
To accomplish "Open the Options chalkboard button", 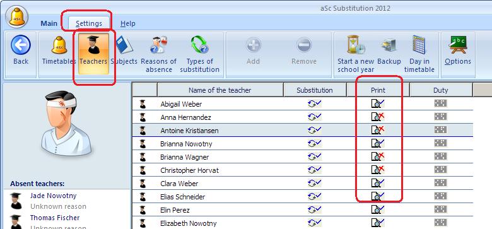I will [x=458, y=50].
